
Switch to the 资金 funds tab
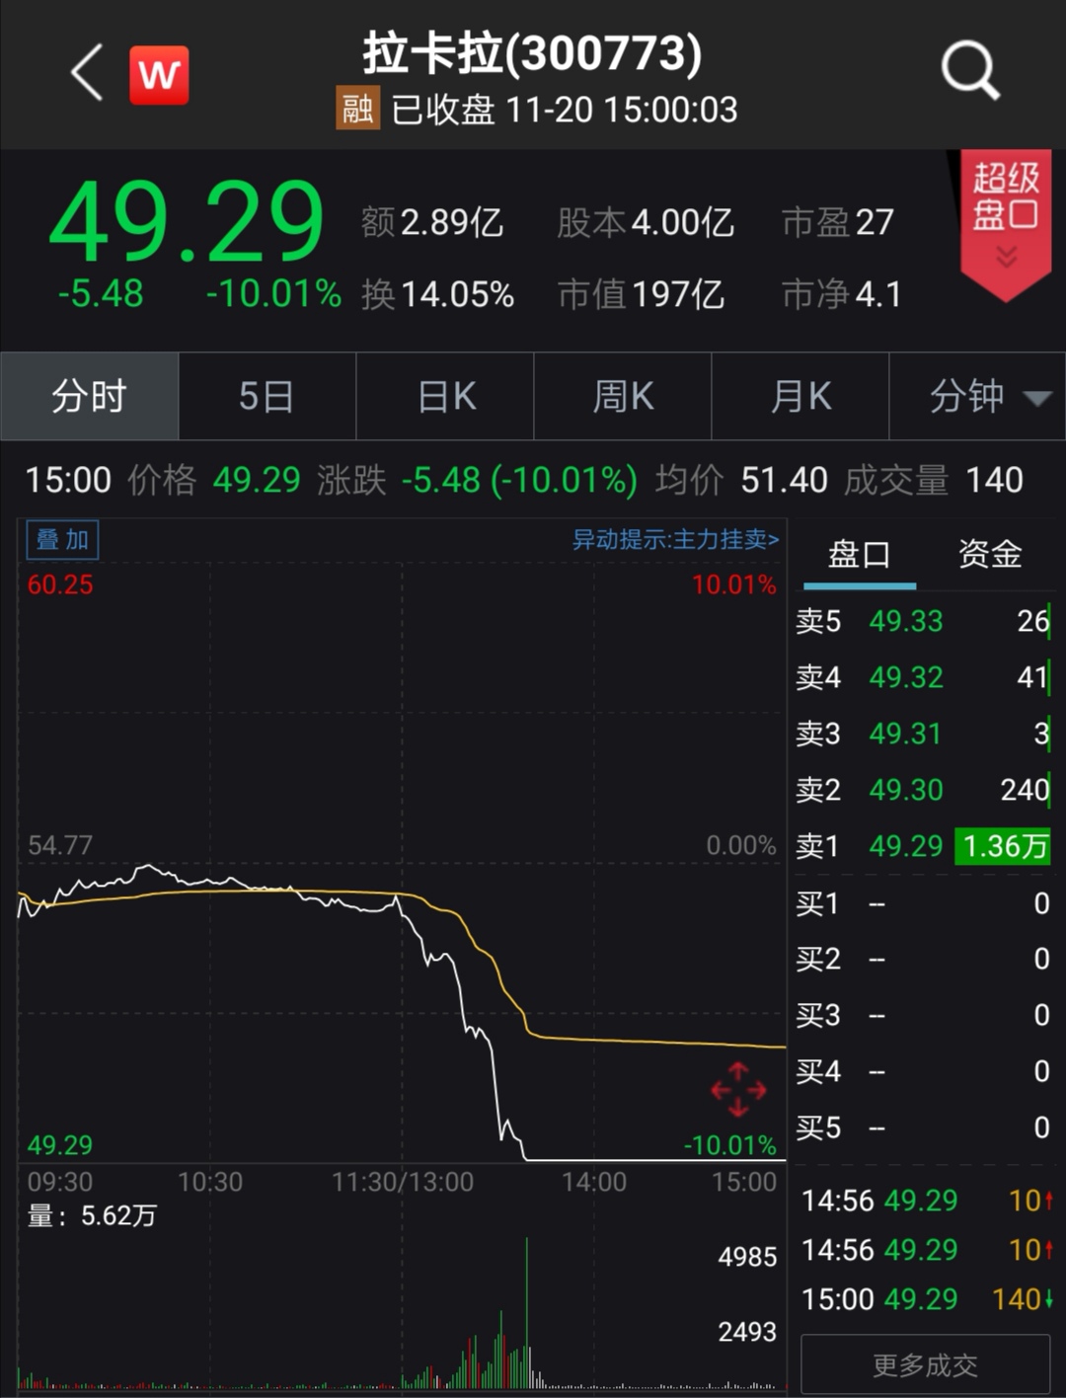[988, 555]
